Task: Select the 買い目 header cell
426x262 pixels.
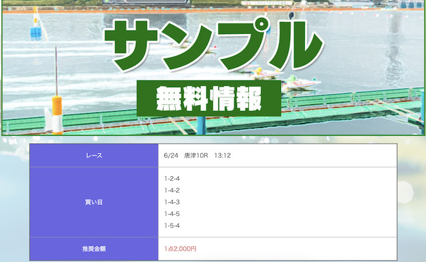Action: [94, 202]
